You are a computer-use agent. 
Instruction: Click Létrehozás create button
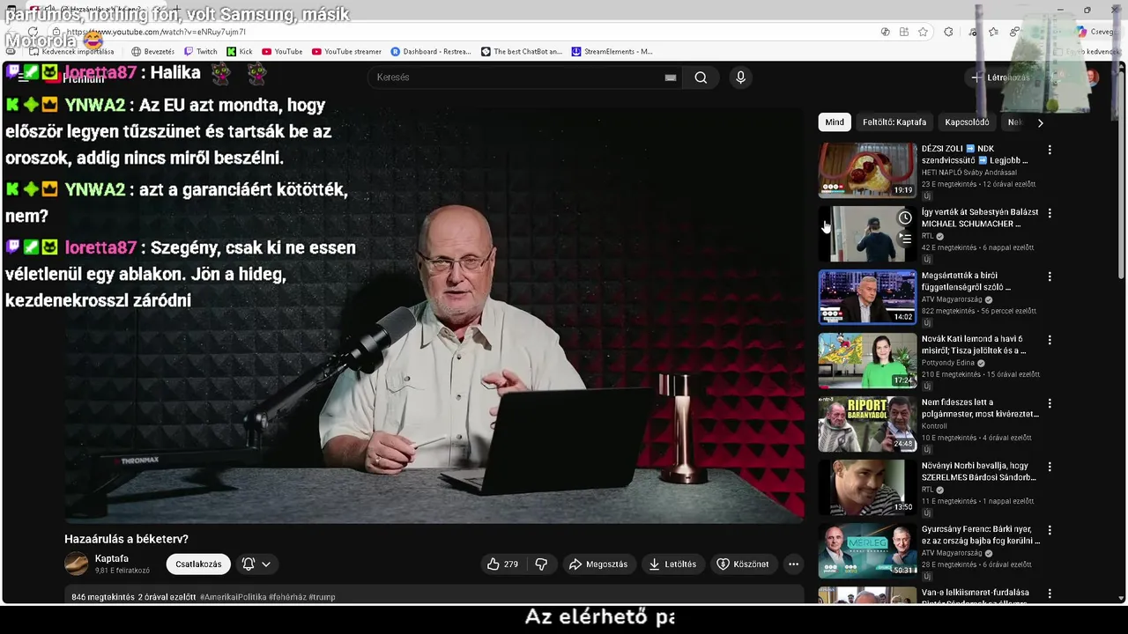[999, 77]
